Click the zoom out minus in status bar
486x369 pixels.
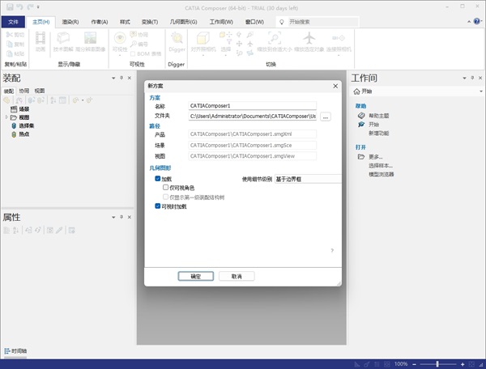pos(415,364)
